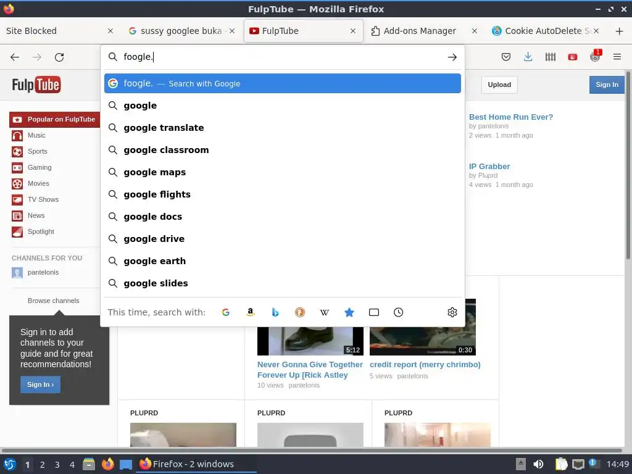Switch to workspace 2 in the taskbar
Screen dimensions: 632x474
click(x=43, y=465)
